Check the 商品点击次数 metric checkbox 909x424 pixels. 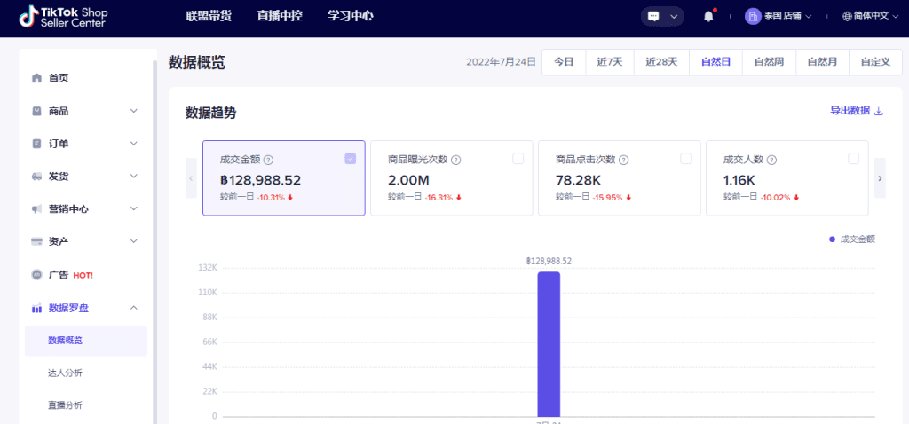click(x=686, y=159)
